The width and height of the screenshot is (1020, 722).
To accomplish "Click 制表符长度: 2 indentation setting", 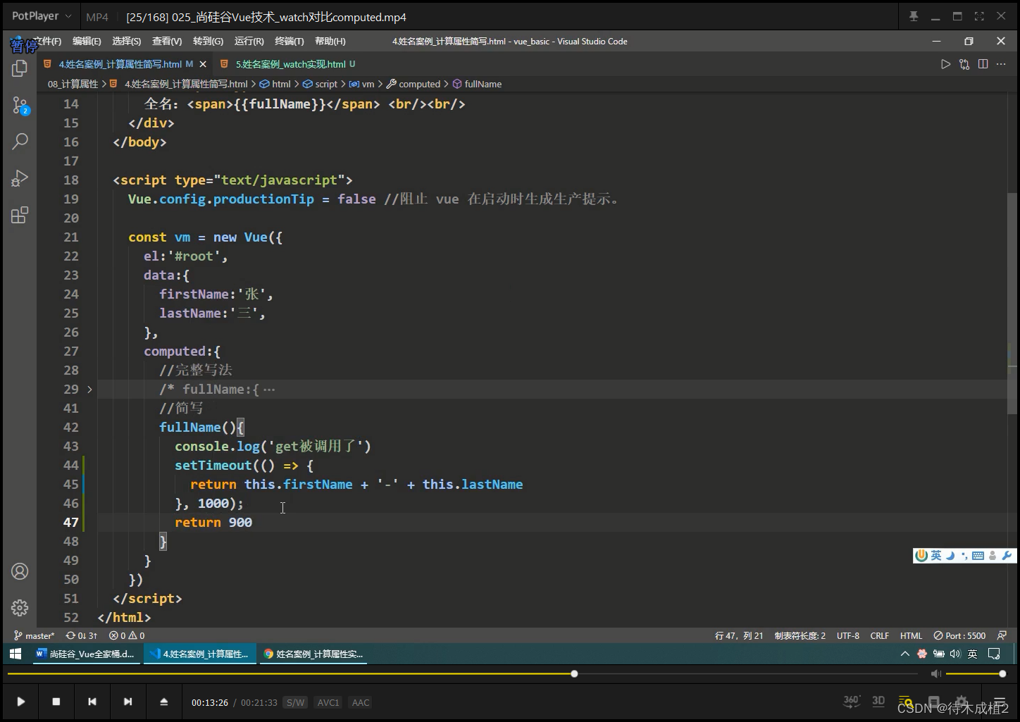I will point(800,635).
